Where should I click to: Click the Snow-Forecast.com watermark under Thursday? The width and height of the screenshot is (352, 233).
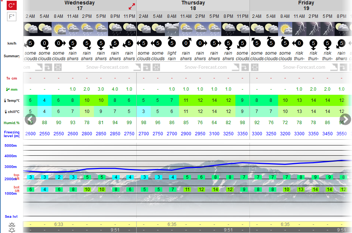[x=206, y=67]
